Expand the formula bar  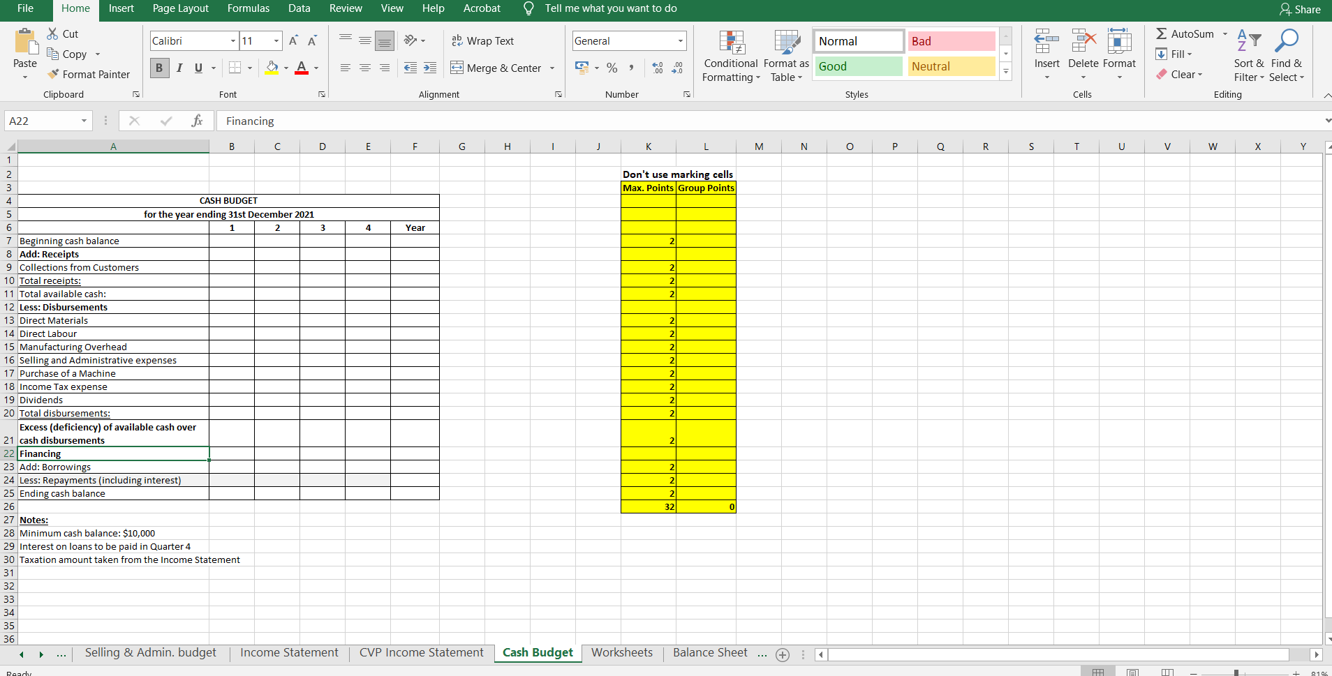point(1327,121)
